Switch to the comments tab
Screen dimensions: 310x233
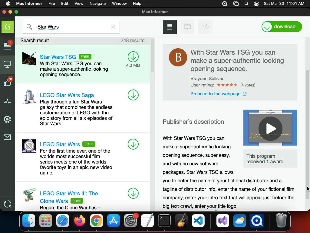[x=187, y=27]
